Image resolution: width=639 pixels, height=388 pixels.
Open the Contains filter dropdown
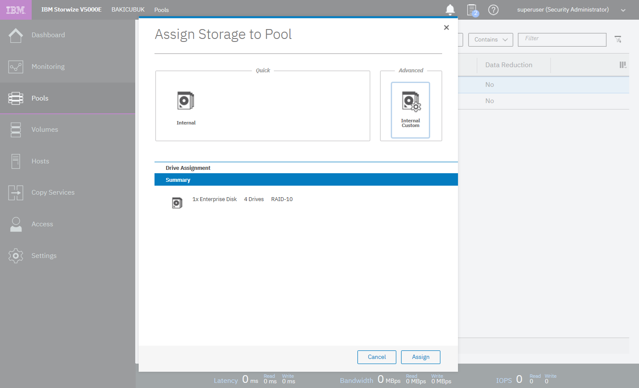point(490,40)
